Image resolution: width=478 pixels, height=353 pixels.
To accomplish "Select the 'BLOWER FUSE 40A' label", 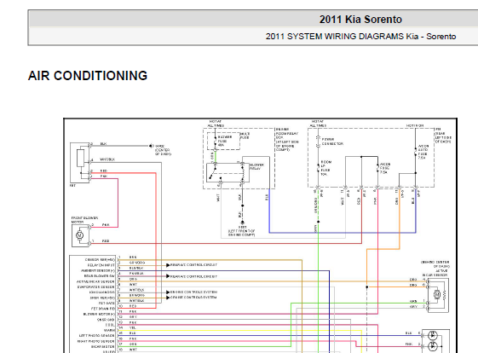I will coord(225,141).
